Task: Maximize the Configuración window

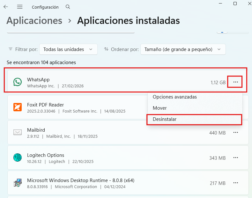Action: coord(235,4)
